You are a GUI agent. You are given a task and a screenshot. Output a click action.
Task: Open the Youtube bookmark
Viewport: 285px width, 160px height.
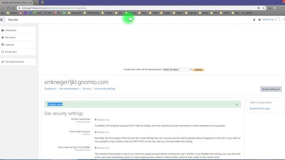pyautogui.click(x=130, y=13)
